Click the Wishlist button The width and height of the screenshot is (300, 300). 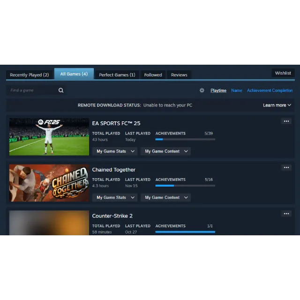(283, 73)
